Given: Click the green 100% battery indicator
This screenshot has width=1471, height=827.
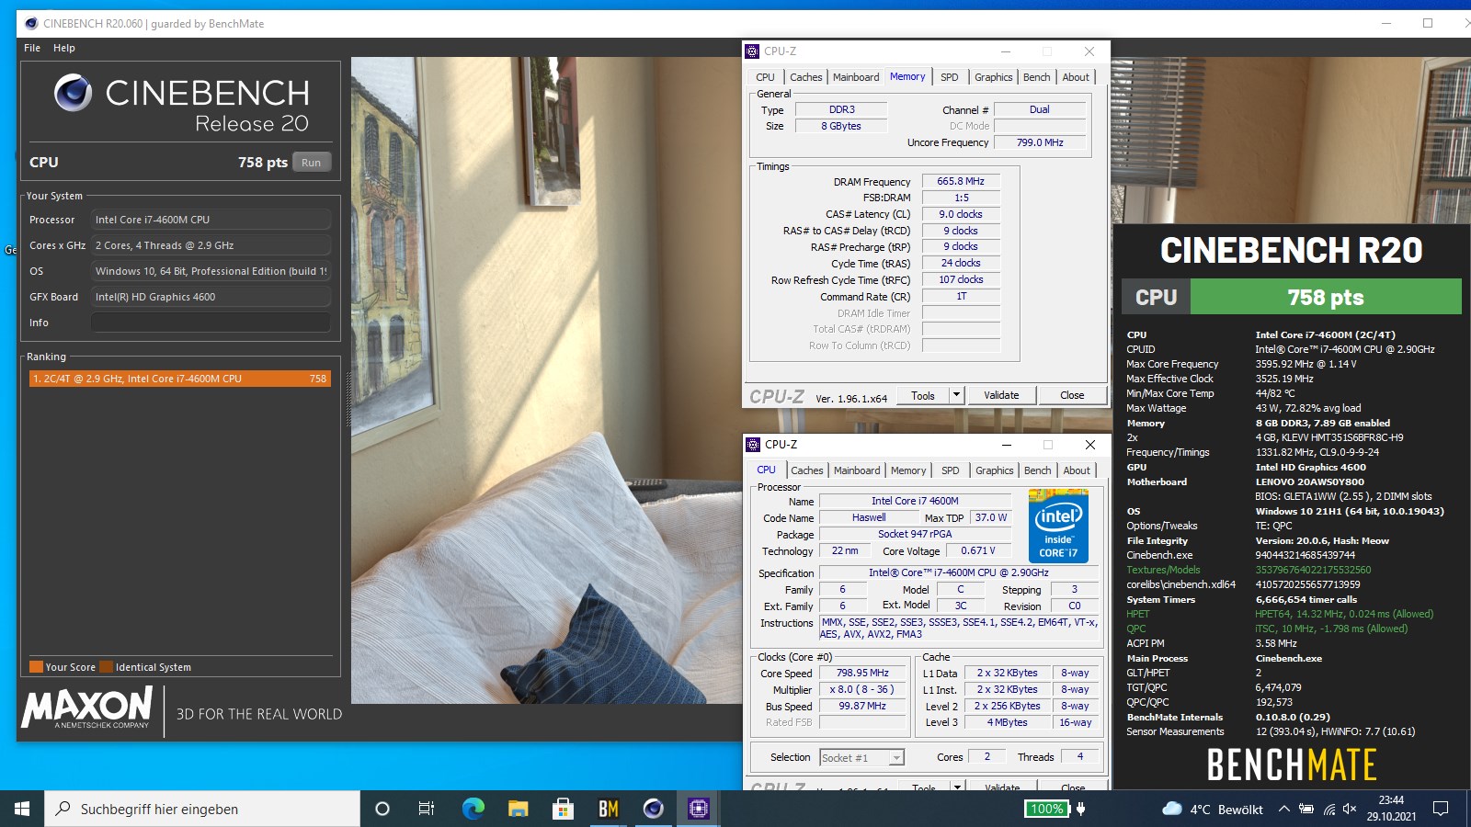Looking at the screenshot, I should click(x=1047, y=809).
